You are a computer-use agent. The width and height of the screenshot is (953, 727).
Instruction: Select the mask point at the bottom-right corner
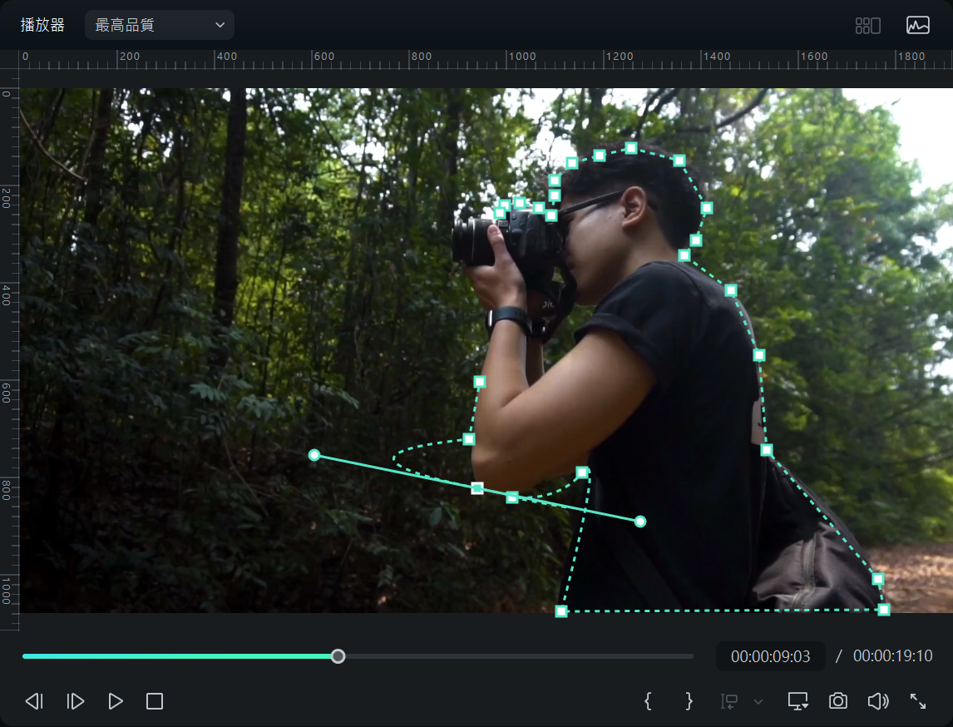tap(884, 610)
